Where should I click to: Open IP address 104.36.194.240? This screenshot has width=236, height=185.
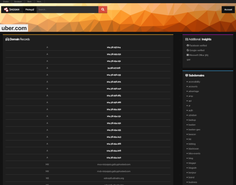[x=114, y=157]
